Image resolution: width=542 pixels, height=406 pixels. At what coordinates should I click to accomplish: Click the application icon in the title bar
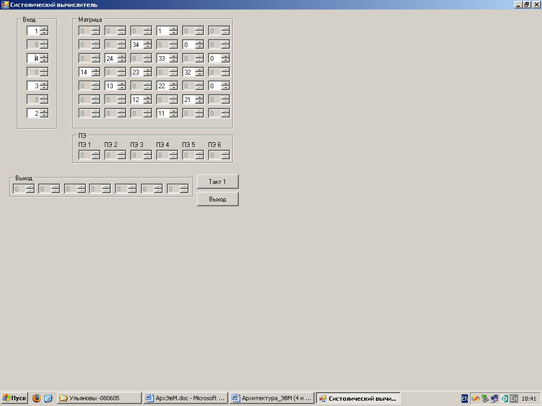coord(5,4)
